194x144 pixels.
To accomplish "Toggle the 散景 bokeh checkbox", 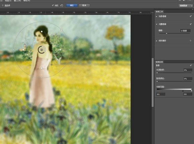I will pos(191,65).
